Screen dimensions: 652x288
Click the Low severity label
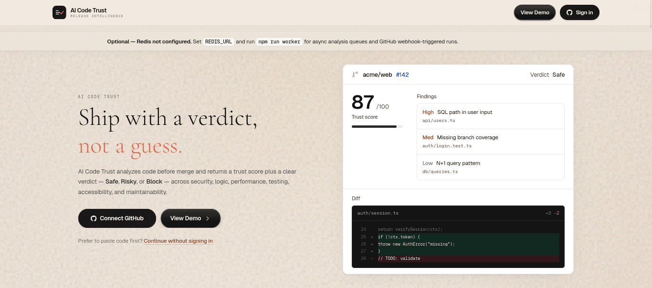click(428, 163)
